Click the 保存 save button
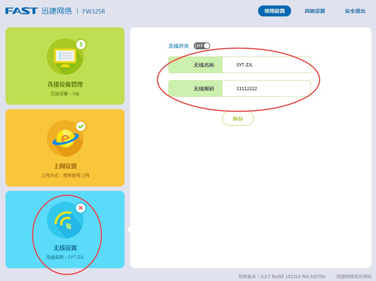This screenshot has width=376, height=281. tap(238, 119)
